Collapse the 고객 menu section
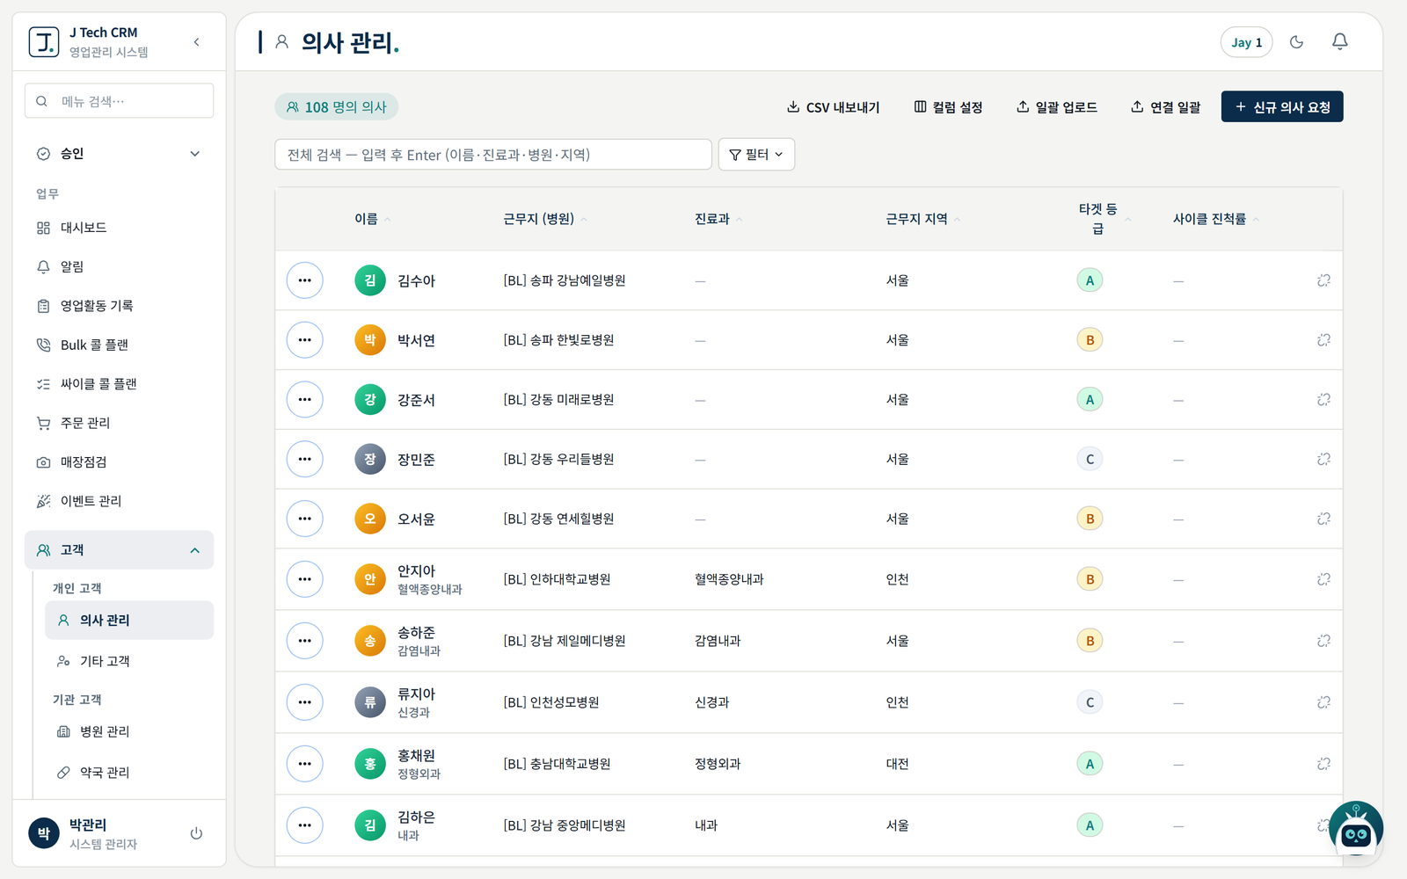 [x=119, y=550]
